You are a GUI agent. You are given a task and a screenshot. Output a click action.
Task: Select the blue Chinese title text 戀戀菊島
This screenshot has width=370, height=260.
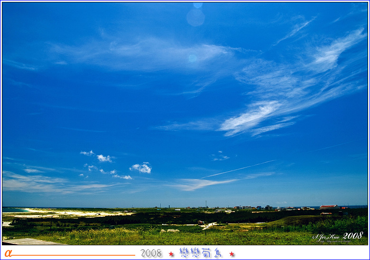click(x=201, y=253)
